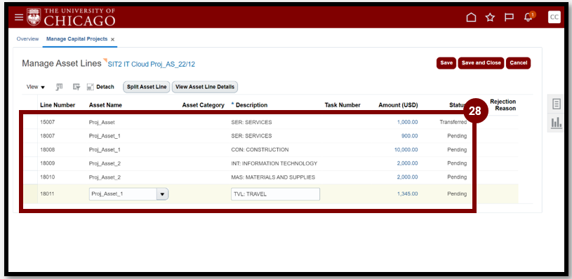Viewport: 572px width, 279px height.
Task: Switch to the Overview tab
Action: (28, 39)
